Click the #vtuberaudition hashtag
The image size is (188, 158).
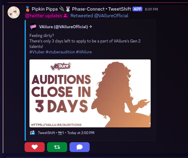(60, 52)
